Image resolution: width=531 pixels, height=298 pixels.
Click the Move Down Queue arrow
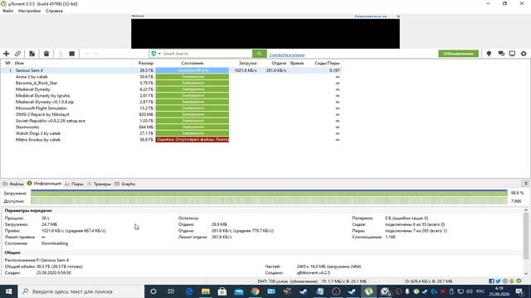[96, 54]
